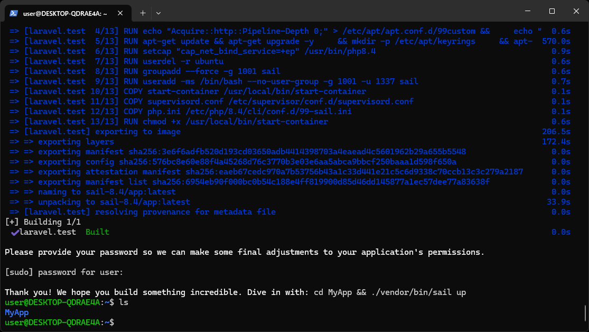Click 'naming to sail-8.4/app:latest' line

(92, 192)
